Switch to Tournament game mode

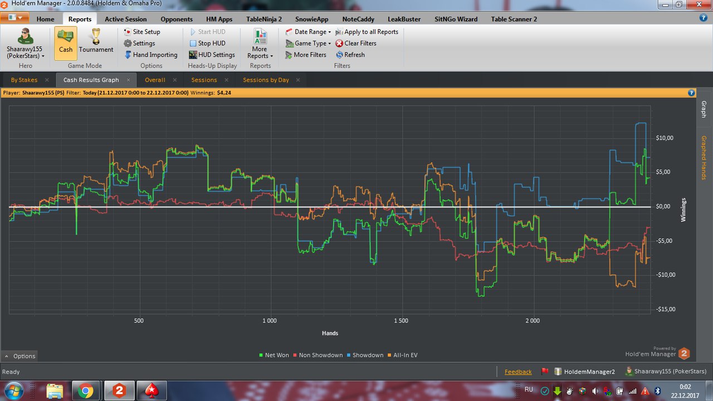tap(96, 42)
